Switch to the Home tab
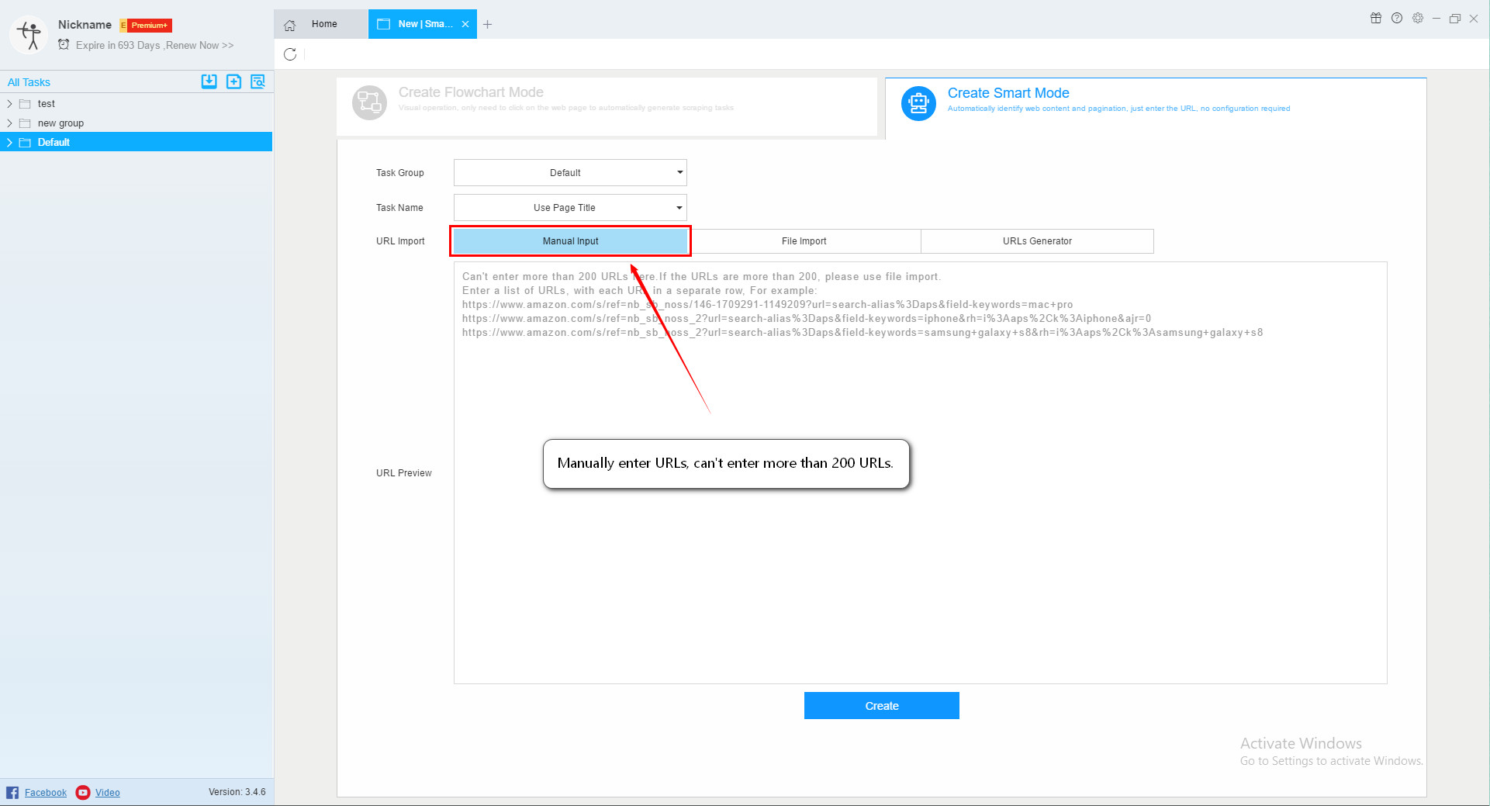Viewport: 1490px width, 806px height. tap(320, 24)
